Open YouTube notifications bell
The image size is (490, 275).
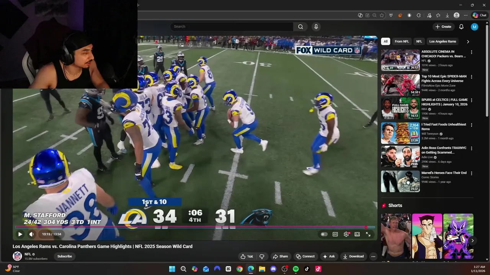click(x=461, y=26)
